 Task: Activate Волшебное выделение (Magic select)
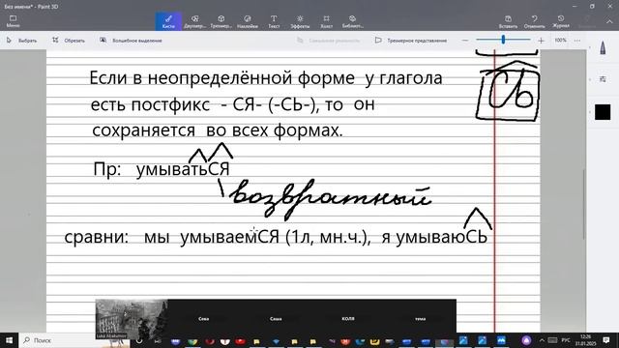(x=132, y=41)
